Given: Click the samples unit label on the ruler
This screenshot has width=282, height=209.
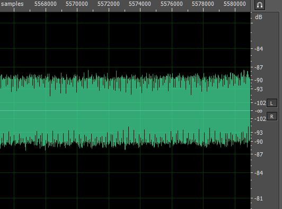Looking at the screenshot, I should tap(12, 4).
